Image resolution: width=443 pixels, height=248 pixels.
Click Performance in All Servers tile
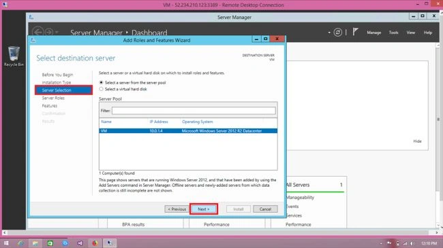click(299, 225)
